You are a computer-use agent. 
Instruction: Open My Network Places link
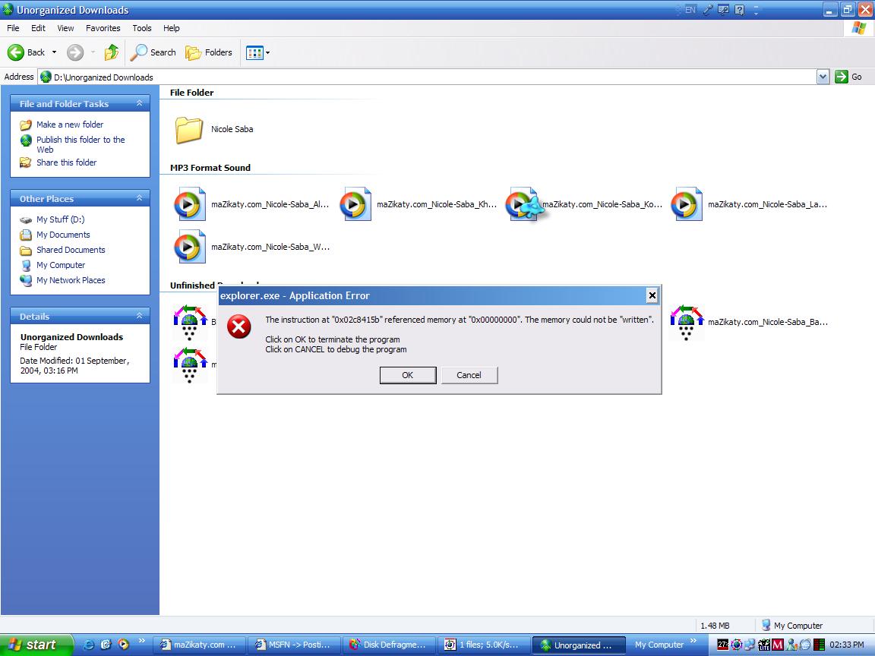(71, 280)
